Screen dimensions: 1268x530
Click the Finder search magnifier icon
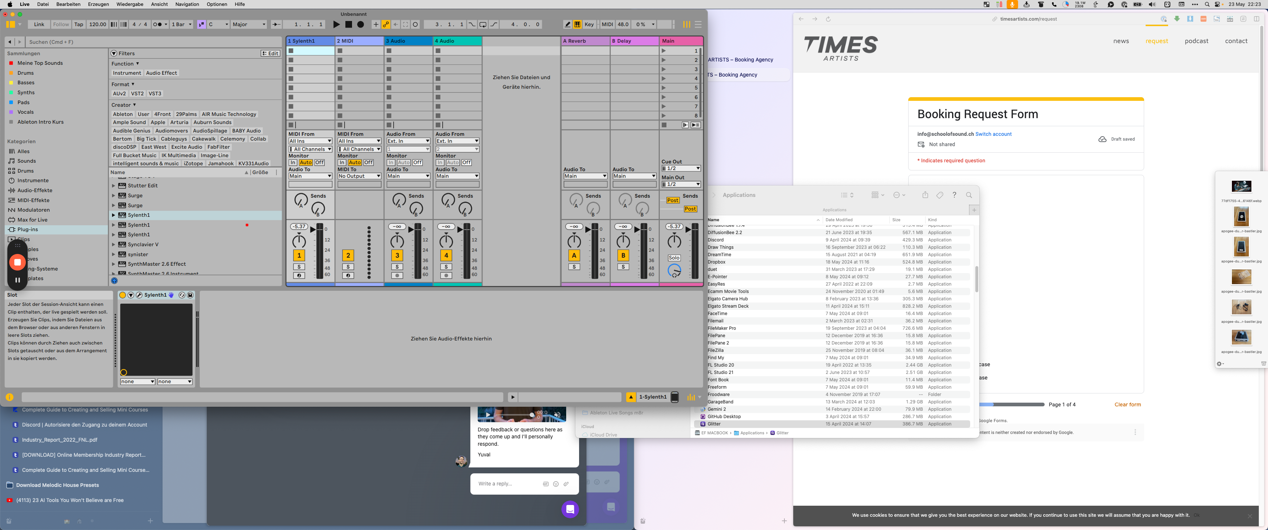(x=969, y=195)
